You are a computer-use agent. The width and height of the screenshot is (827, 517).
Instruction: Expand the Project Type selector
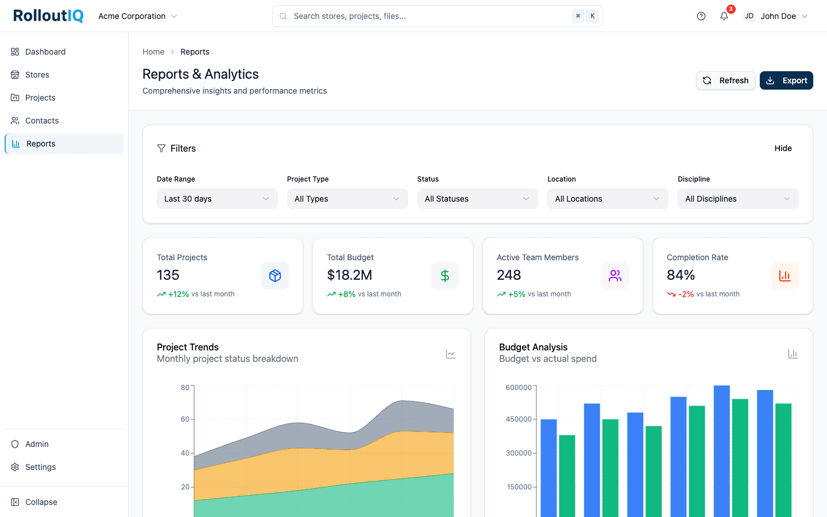tap(347, 198)
